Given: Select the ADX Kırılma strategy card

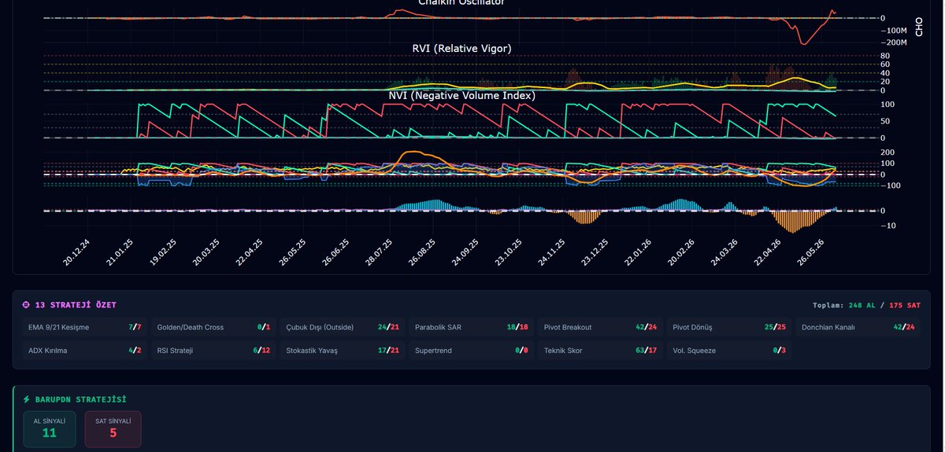Looking at the screenshot, I should coord(84,351).
